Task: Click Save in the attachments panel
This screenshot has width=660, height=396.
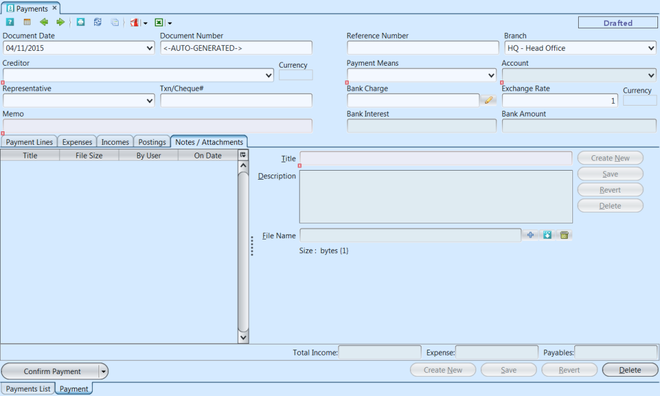Action: point(610,174)
